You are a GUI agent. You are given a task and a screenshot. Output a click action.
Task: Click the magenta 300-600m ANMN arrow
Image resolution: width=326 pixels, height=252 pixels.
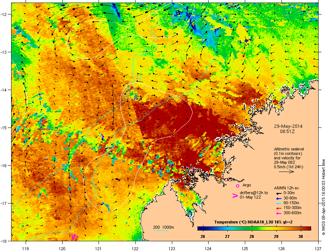(x=279, y=213)
